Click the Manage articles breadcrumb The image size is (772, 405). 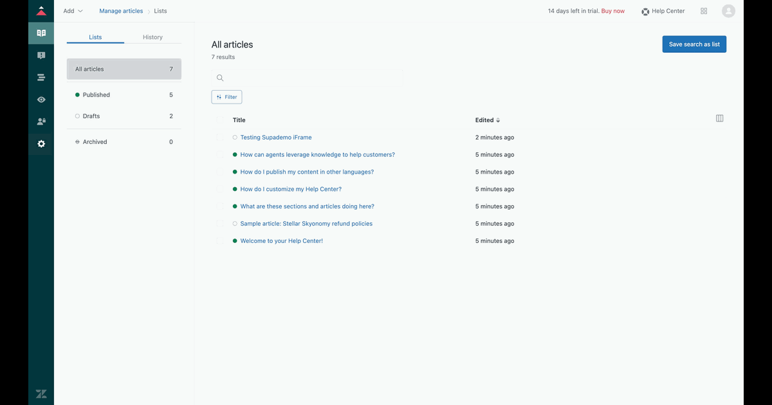121,11
